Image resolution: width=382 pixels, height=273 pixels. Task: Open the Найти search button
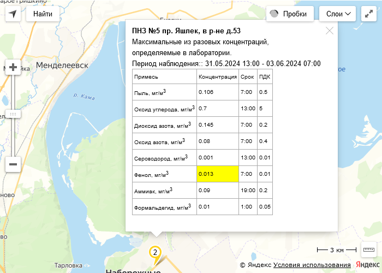[x=43, y=14]
